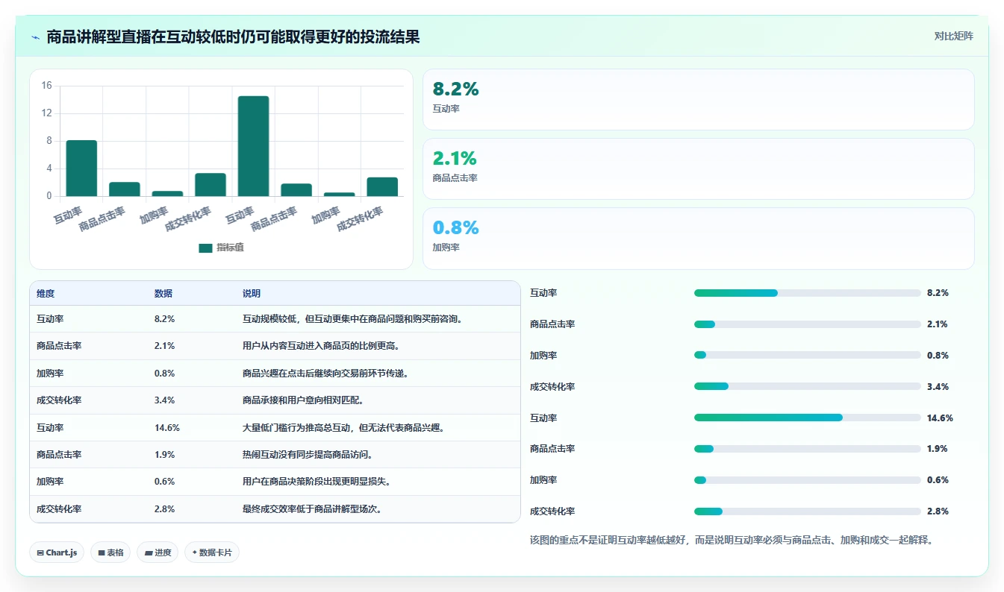Click the 2.1% progress bar
This screenshot has width=1004, height=592.
click(807, 324)
